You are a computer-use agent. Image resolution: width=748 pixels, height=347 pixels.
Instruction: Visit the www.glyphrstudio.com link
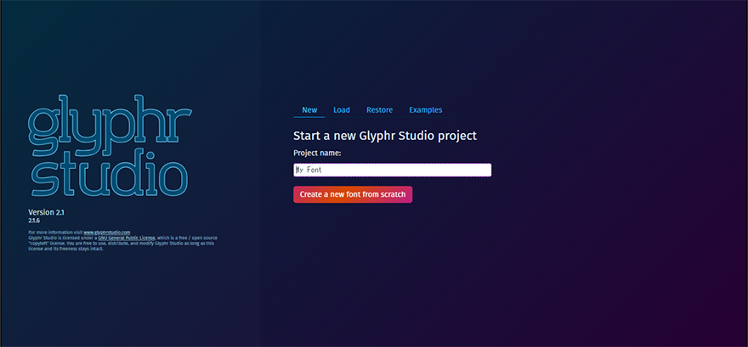pyautogui.click(x=107, y=232)
